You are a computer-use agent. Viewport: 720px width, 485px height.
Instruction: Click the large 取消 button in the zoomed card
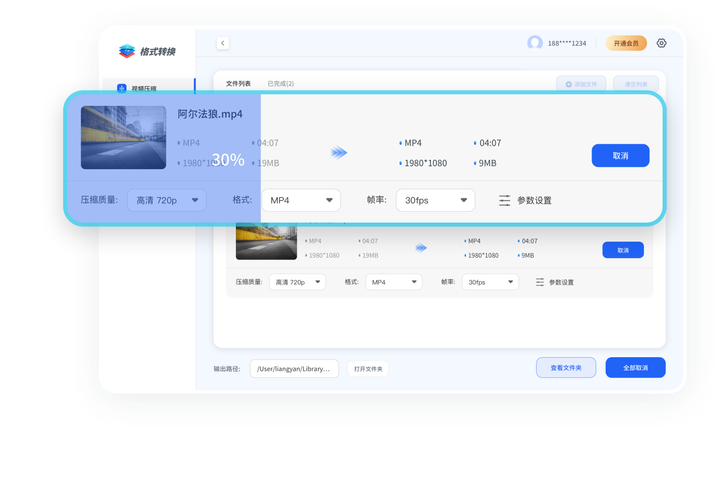(621, 156)
